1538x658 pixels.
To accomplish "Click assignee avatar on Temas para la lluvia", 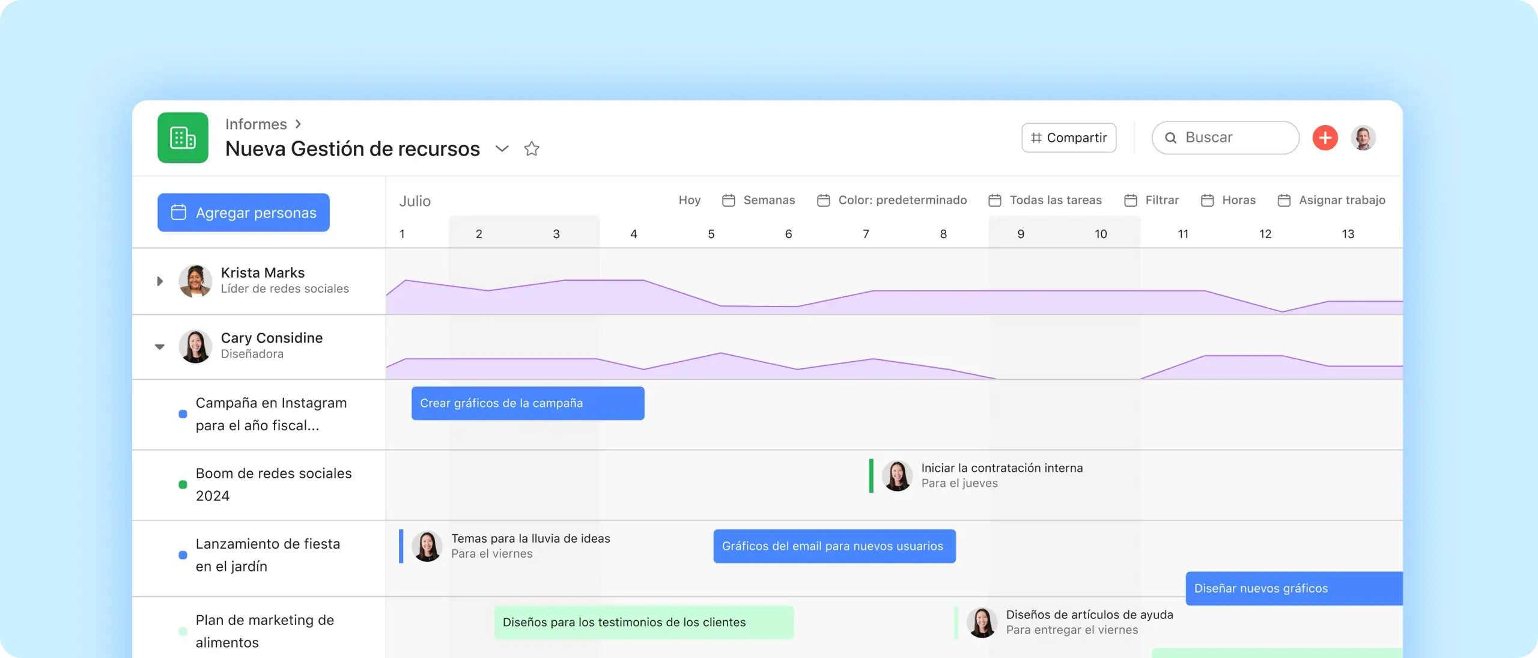I will pos(427,546).
